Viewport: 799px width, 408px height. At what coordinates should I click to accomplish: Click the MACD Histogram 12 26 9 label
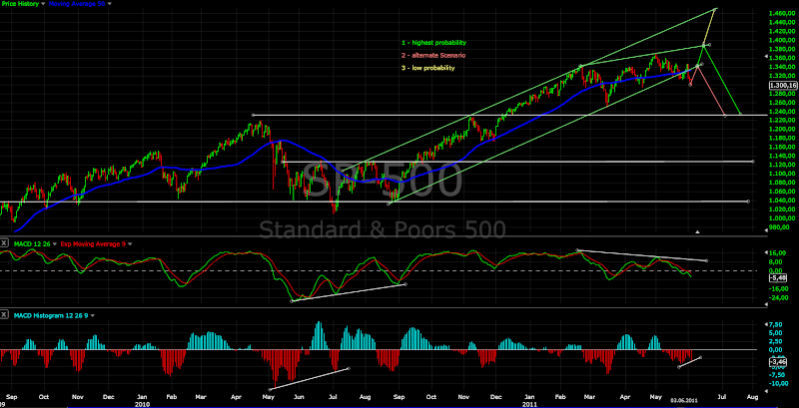tap(49, 315)
